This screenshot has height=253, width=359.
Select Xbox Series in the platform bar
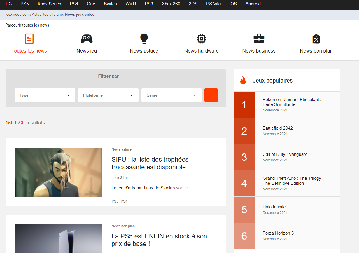[49, 4]
